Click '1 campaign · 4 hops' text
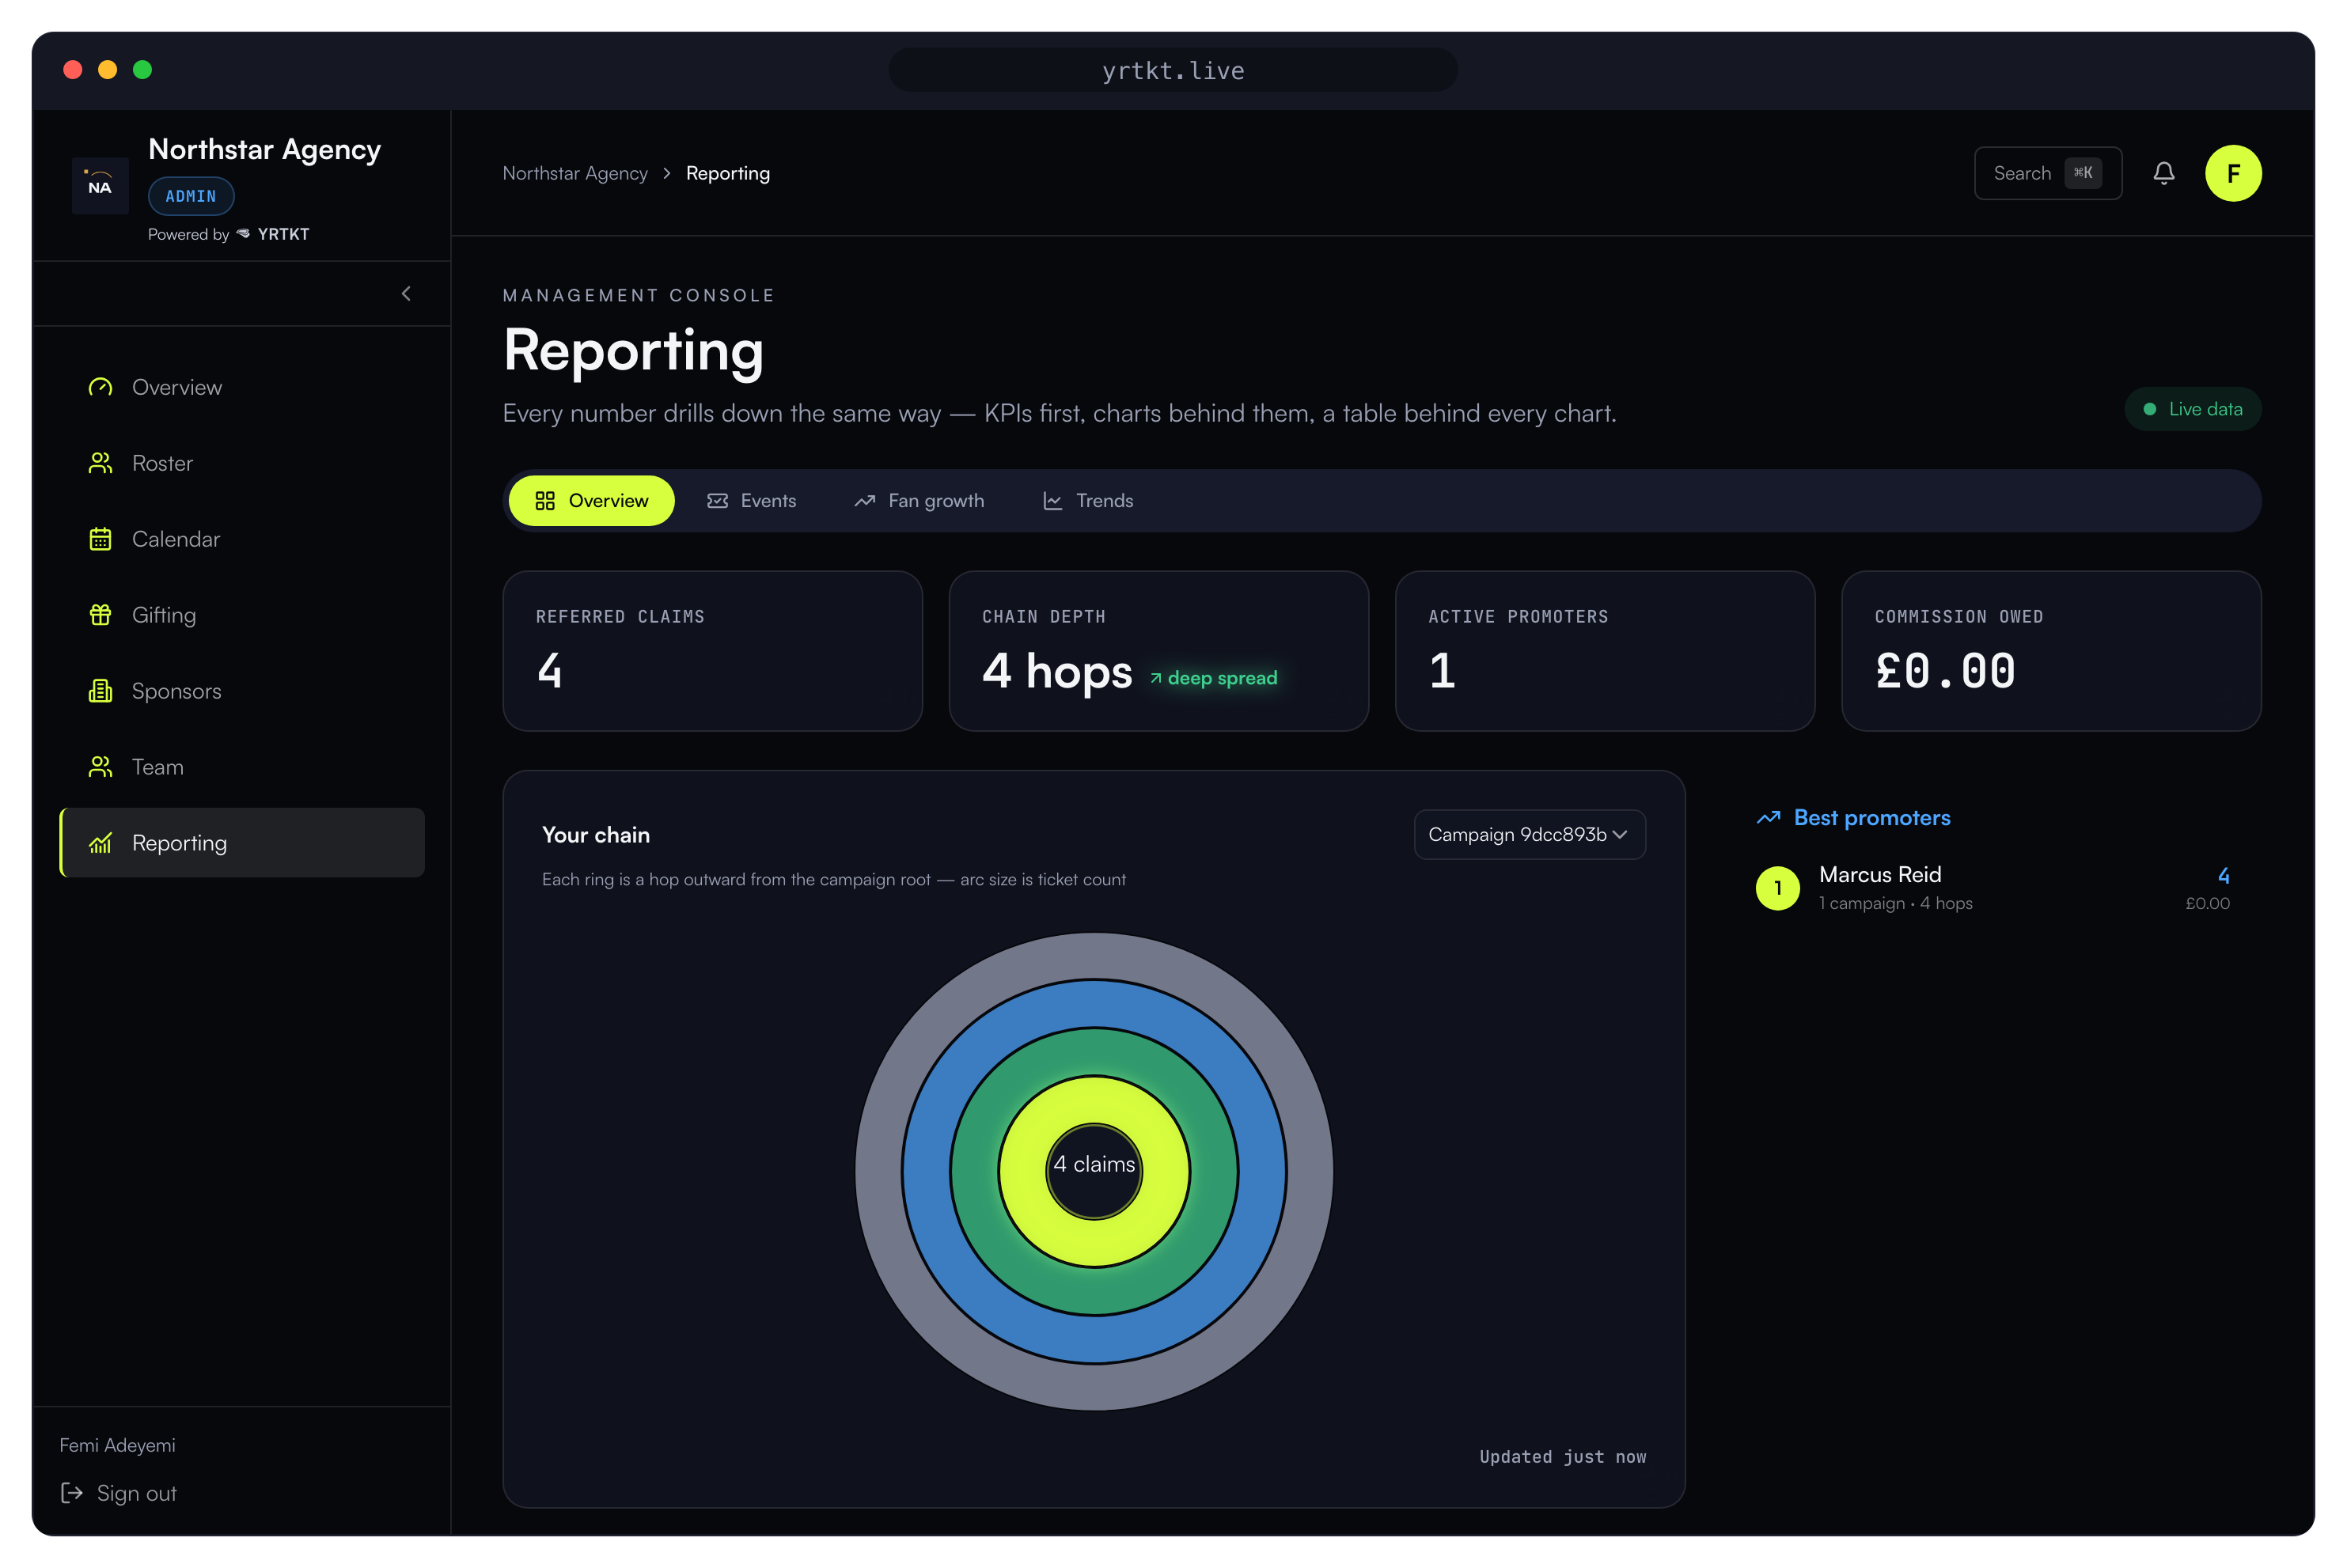Screen dimensions: 2347x1568 [x=1895, y=903]
